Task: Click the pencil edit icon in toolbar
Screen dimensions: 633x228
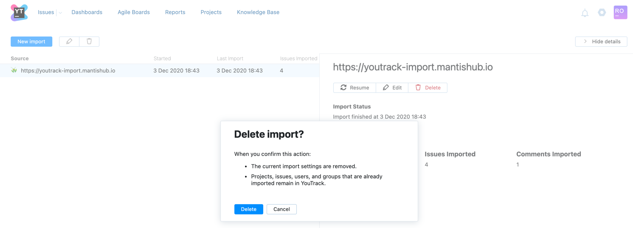Action: click(x=69, y=42)
